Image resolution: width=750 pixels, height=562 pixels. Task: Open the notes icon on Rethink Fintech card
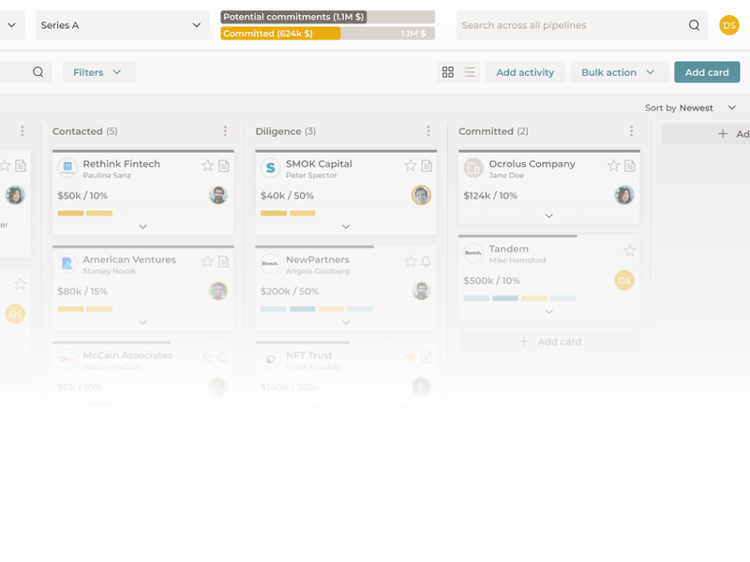223,166
